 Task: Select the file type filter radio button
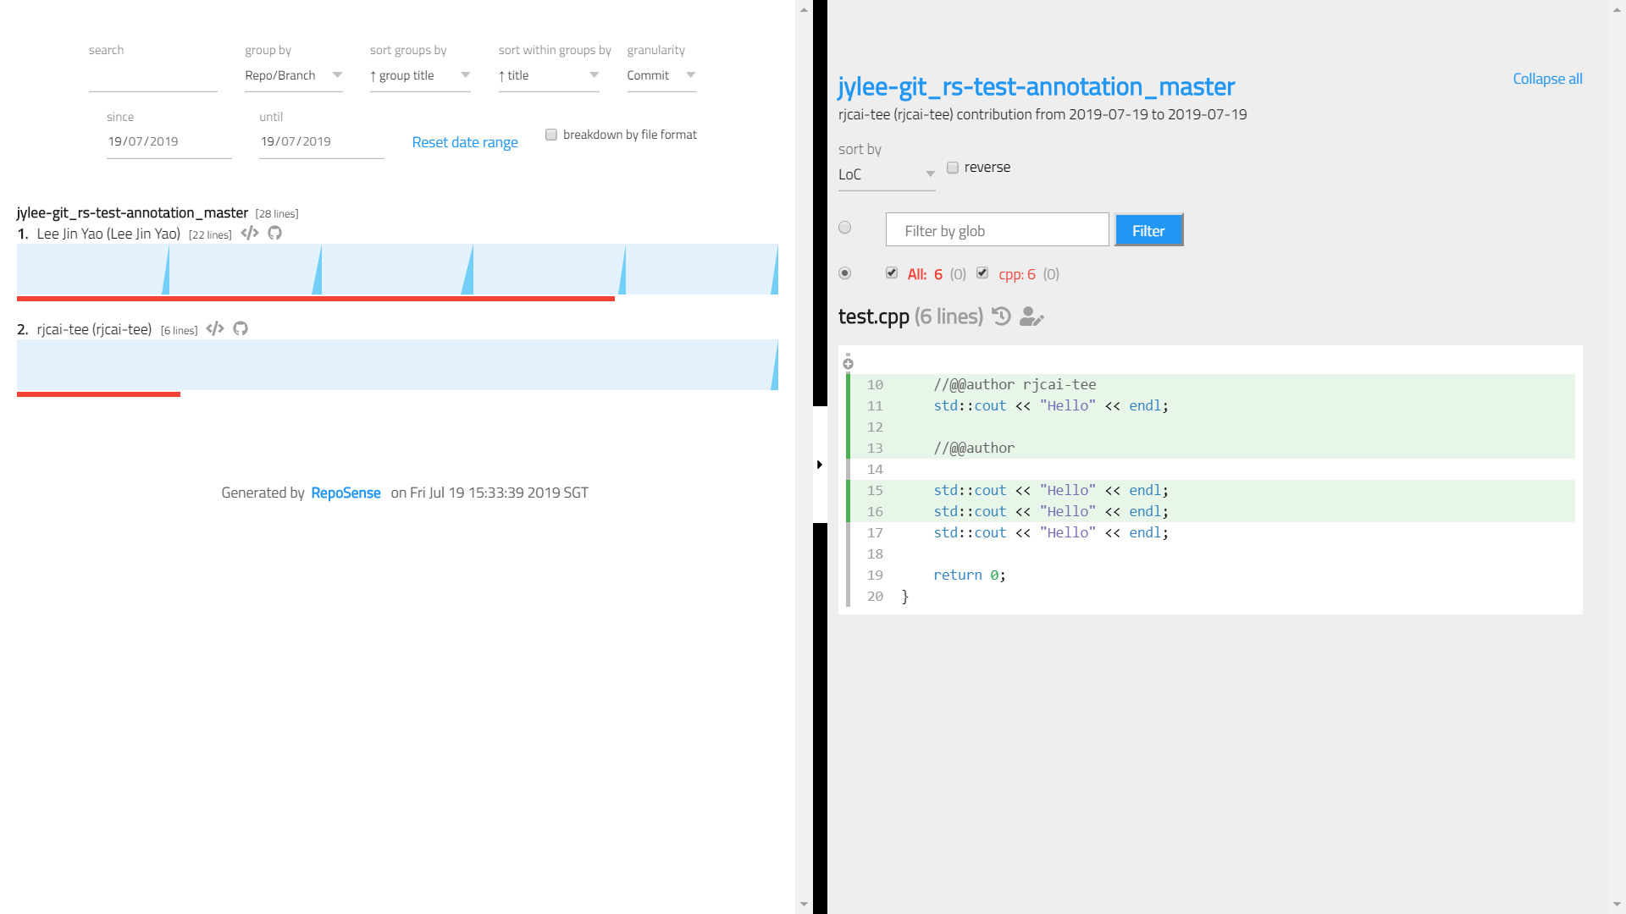pos(844,273)
